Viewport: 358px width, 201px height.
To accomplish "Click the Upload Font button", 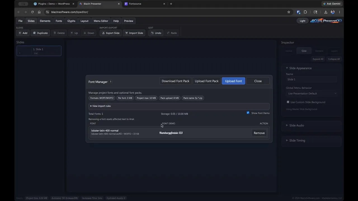I will [234, 81].
